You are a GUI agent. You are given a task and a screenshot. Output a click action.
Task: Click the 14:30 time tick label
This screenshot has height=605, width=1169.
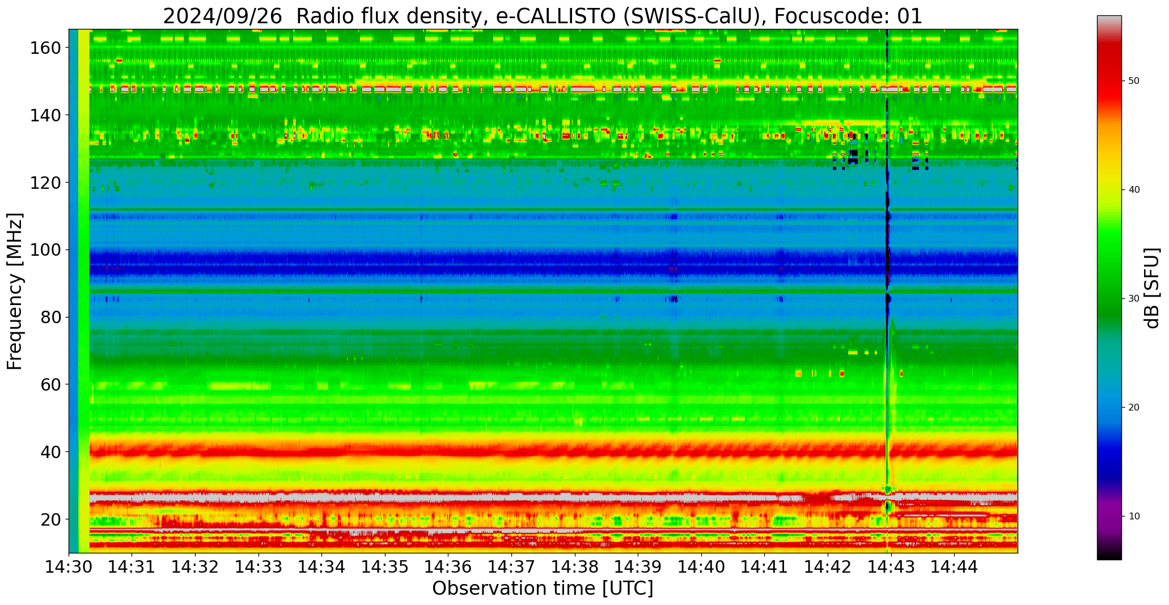69,566
